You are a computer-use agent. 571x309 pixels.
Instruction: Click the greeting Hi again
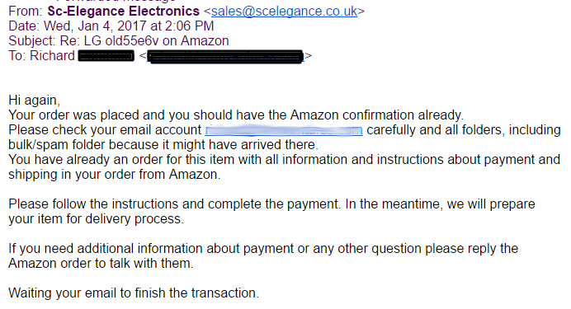pos(34,101)
